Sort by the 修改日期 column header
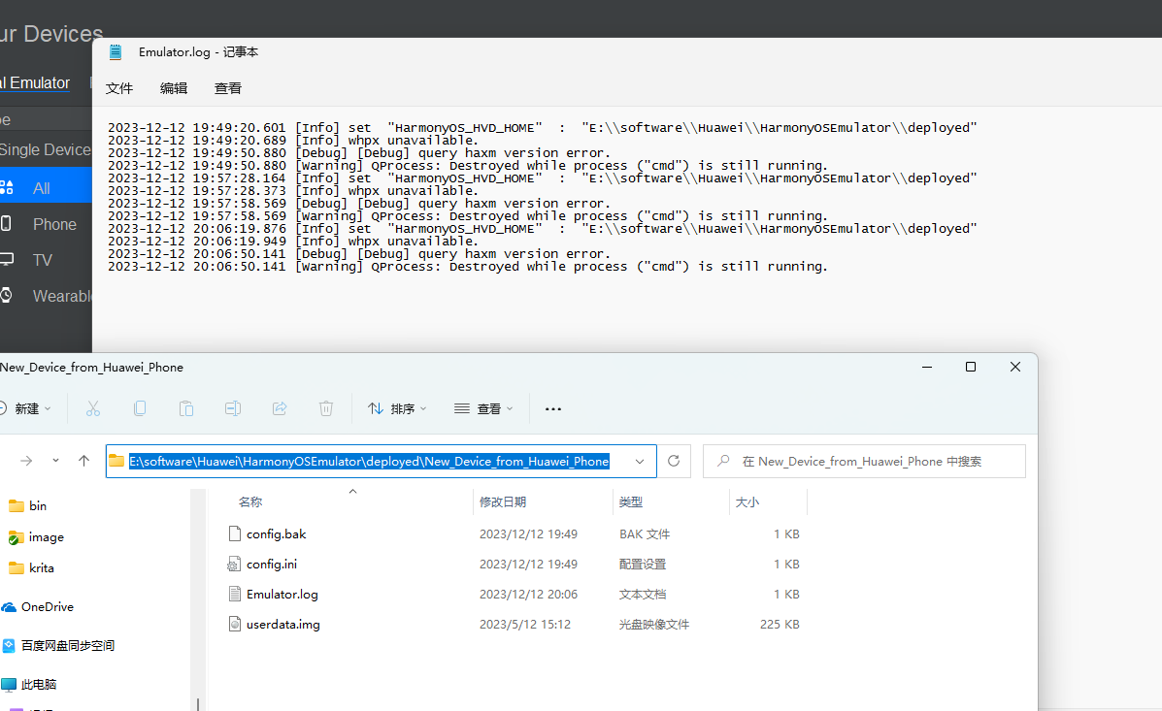Image resolution: width=1162 pixels, height=711 pixels. point(503,502)
